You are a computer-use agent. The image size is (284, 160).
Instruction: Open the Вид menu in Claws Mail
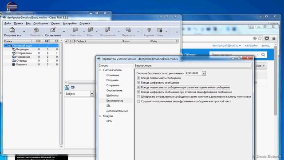(x=28, y=24)
